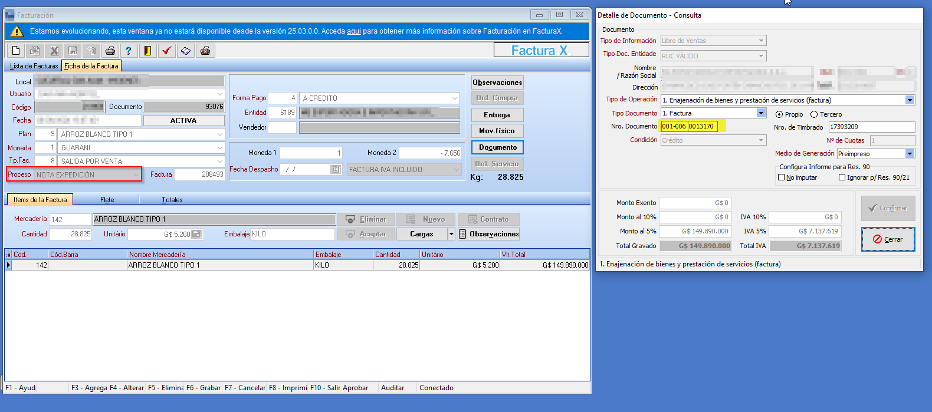The image size is (932, 412).
Task: Click the grayed edit document toolbar icon
Action: (x=35, y=51)
